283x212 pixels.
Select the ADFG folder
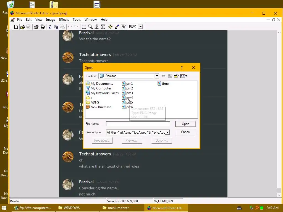click(92, 102)
